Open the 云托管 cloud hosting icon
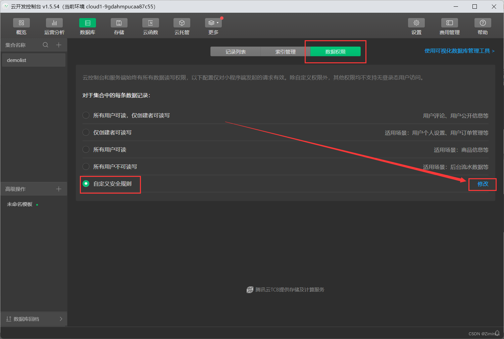 click(x=182, y=23)
